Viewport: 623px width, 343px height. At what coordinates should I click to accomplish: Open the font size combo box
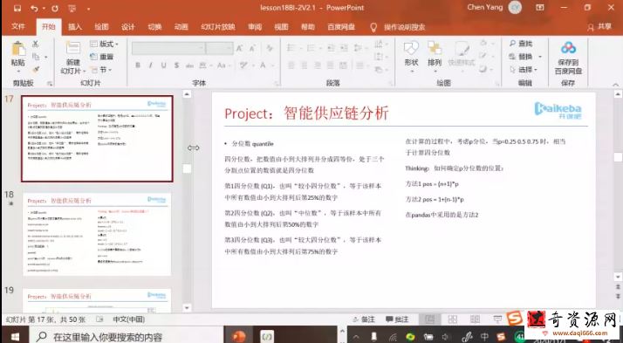point(219,49)
